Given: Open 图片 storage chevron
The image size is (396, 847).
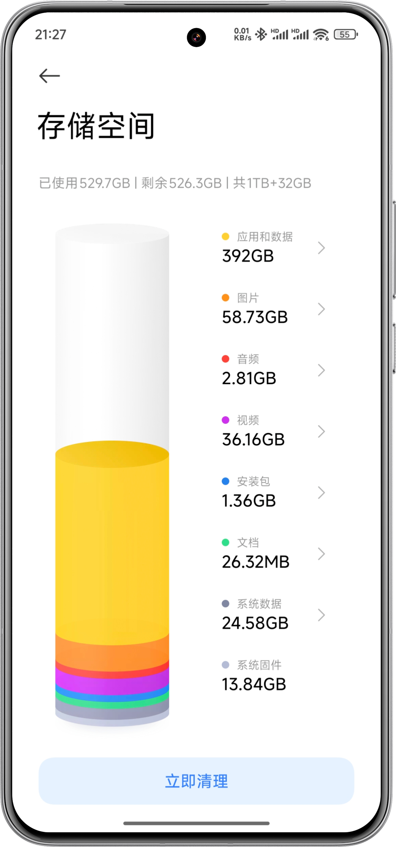Looking at the screenshot, I should pos(321,309).
